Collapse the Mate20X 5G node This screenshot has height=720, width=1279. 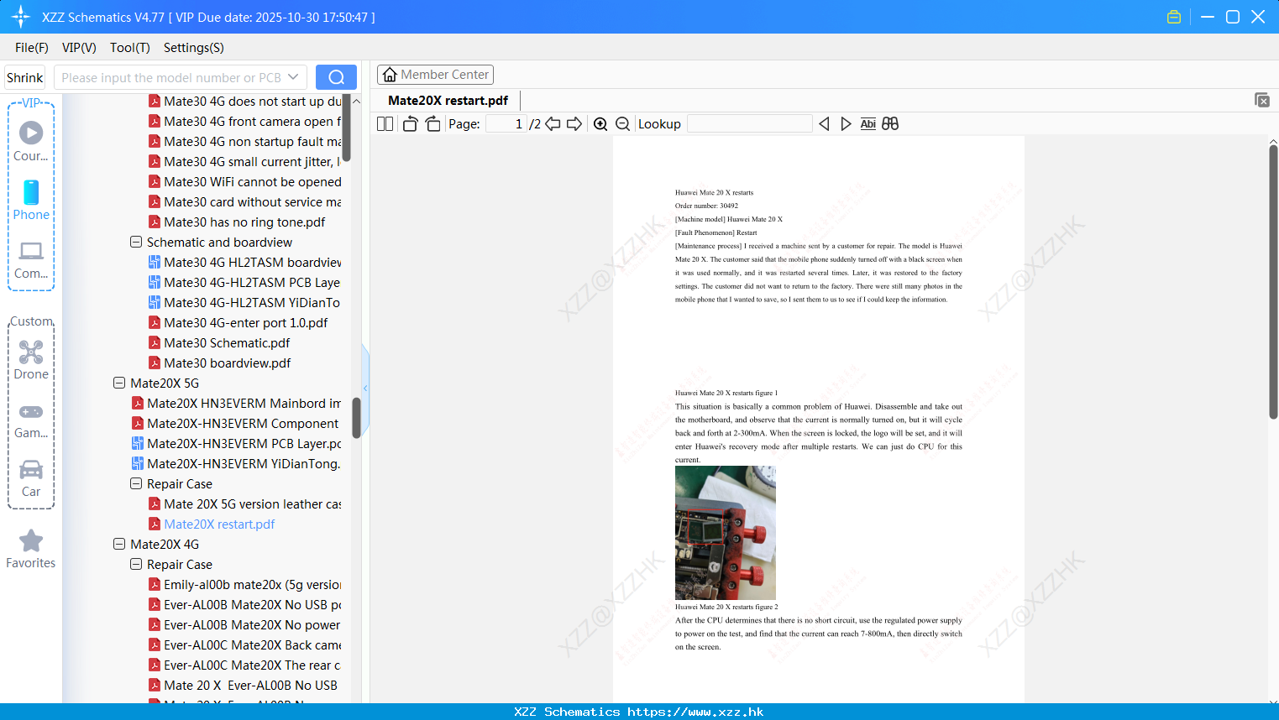119,383
